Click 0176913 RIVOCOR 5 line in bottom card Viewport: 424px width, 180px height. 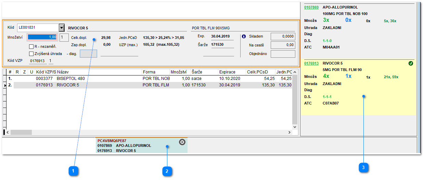(x=117, y=151)
